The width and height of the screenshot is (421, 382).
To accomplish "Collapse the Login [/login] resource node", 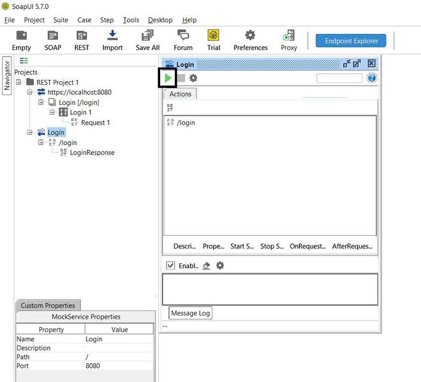I will point(41,102).
